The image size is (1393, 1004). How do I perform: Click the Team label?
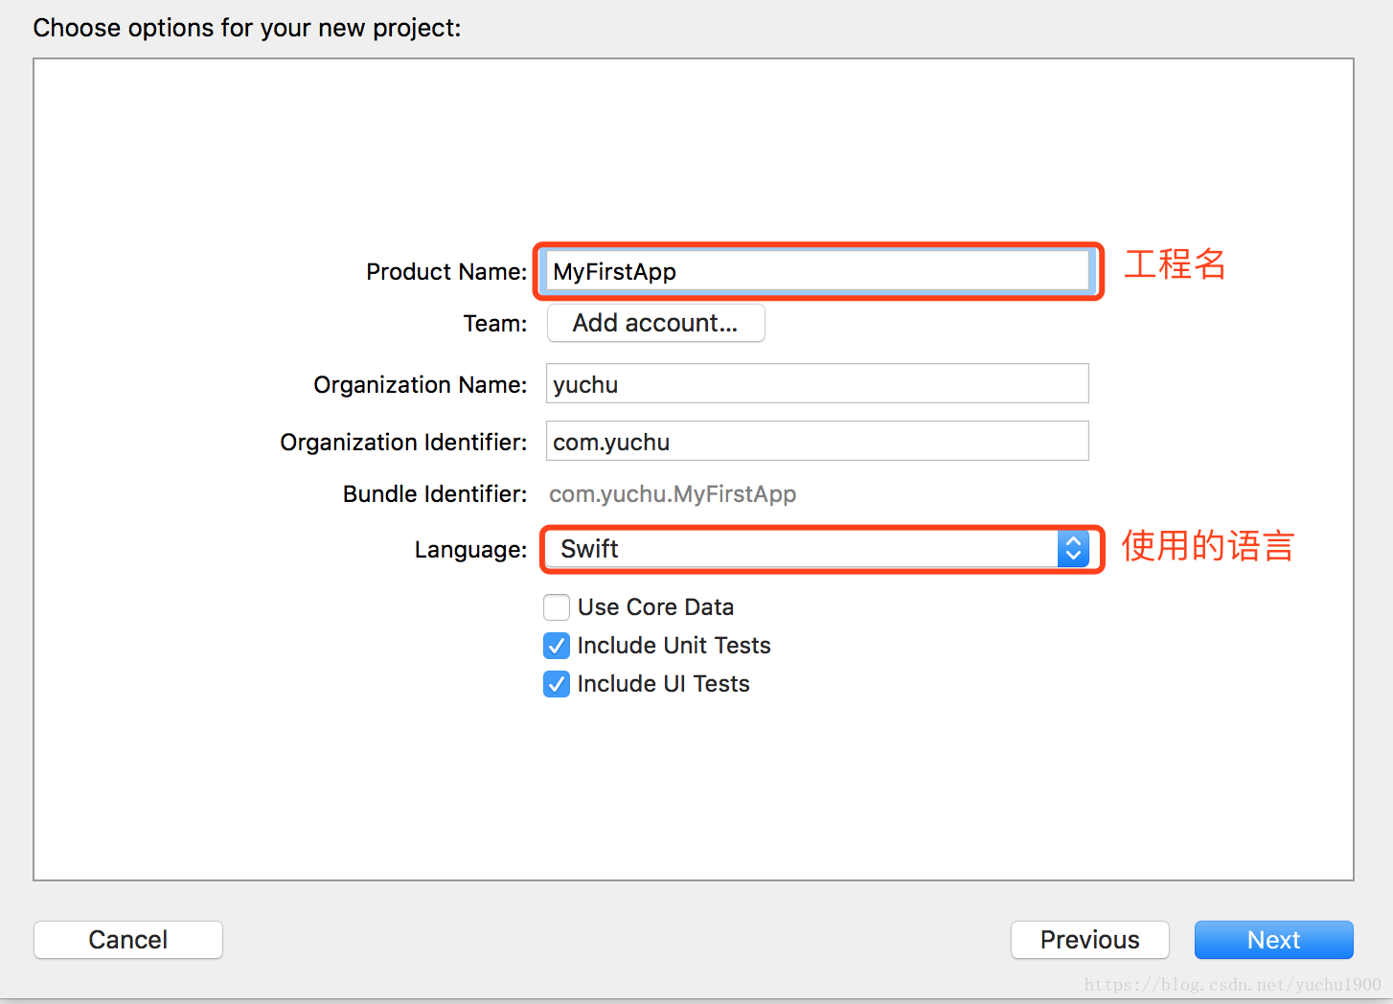click(495, 324)
